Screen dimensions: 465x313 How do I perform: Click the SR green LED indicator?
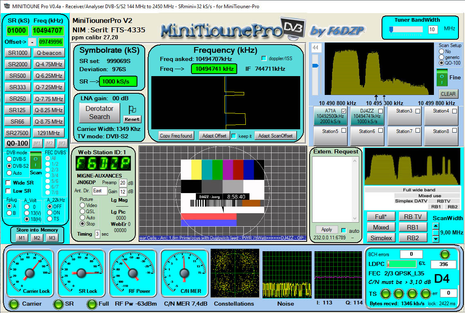[x=58, y=304]
